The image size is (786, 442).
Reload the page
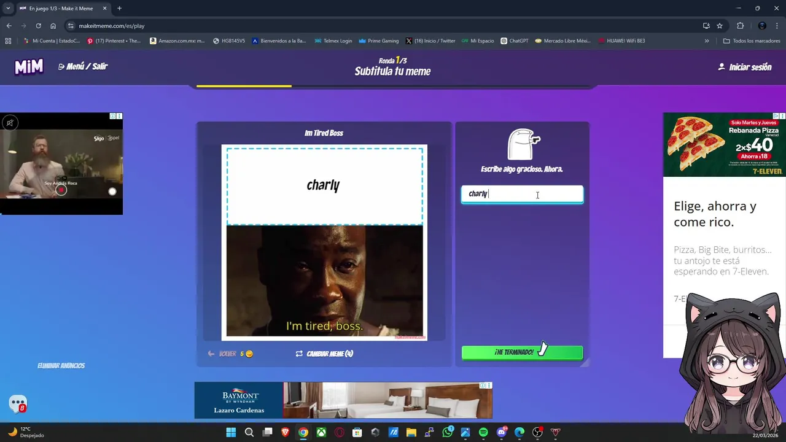[38, 26]
